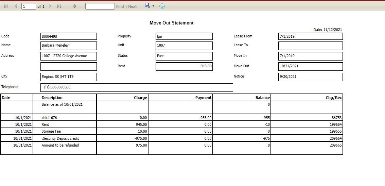385x186 pixels.
Task: Click Chg/Rec number 199654
Action: click(336, 124)
